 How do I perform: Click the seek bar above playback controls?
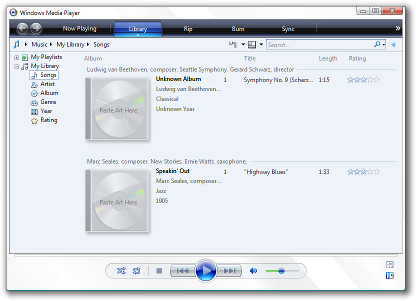206,255
